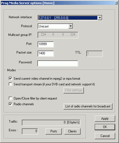
Task: Click the Unicast protocol combo box
Action: (x=55, y=26)
